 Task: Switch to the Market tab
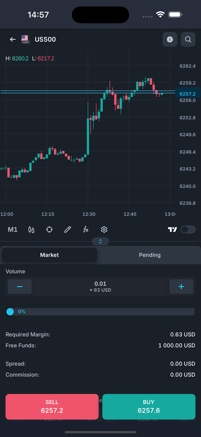pos(49,255)
